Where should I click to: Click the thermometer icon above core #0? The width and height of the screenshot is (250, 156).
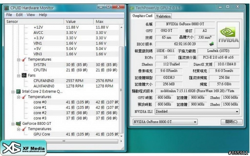tap(24, 97)
